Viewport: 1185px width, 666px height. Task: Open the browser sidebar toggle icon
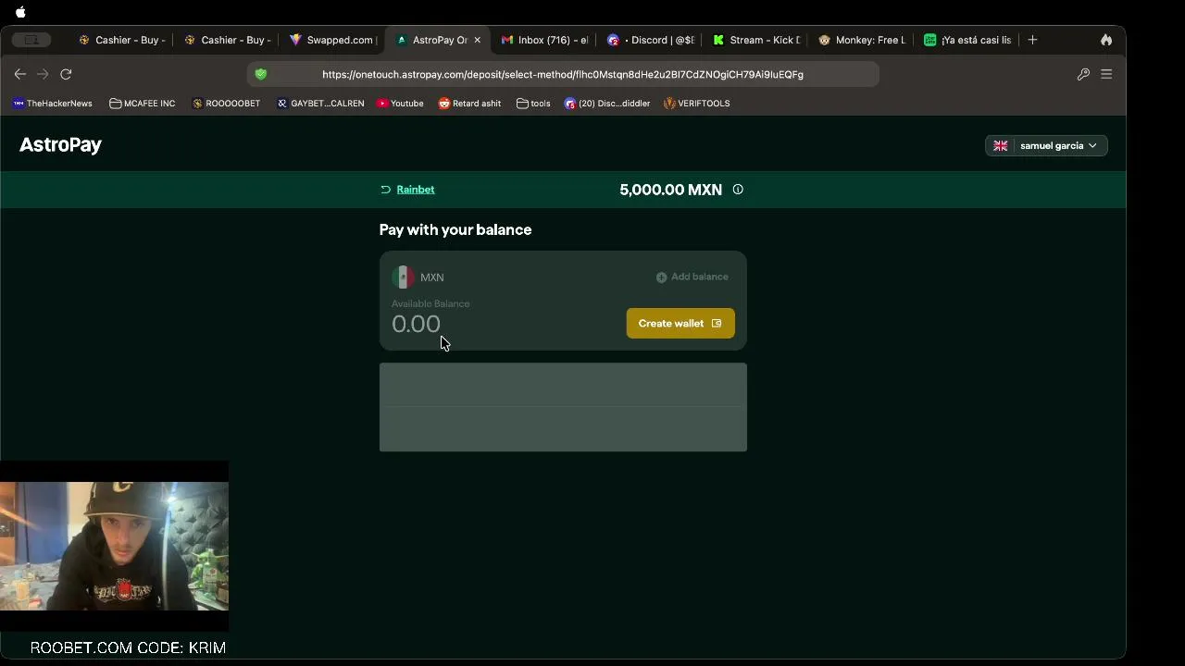[x=31, y=40]
